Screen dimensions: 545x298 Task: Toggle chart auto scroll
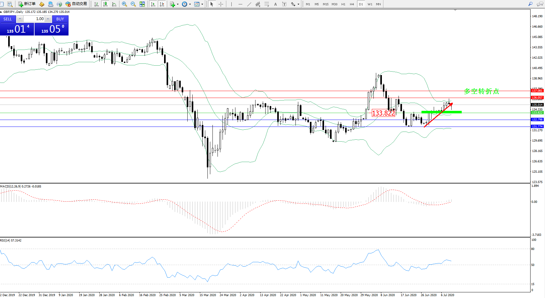click(x=153, y=4)
